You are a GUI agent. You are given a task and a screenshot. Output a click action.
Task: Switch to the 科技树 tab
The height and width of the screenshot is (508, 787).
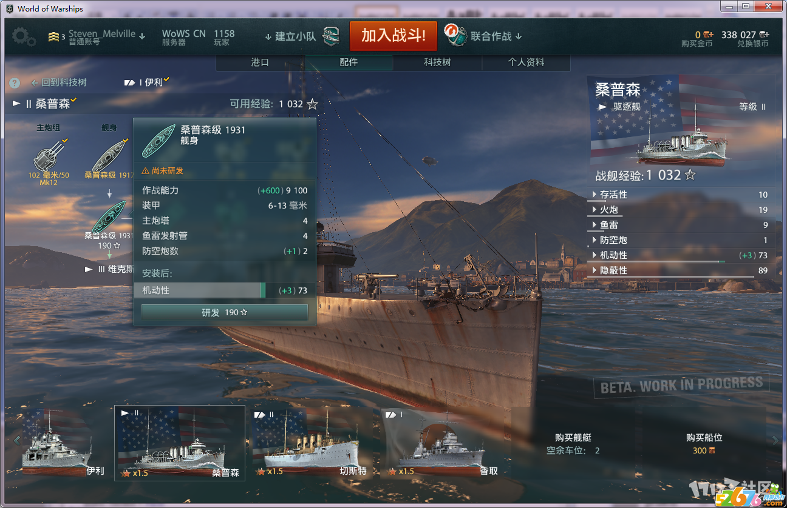(437, 62)
